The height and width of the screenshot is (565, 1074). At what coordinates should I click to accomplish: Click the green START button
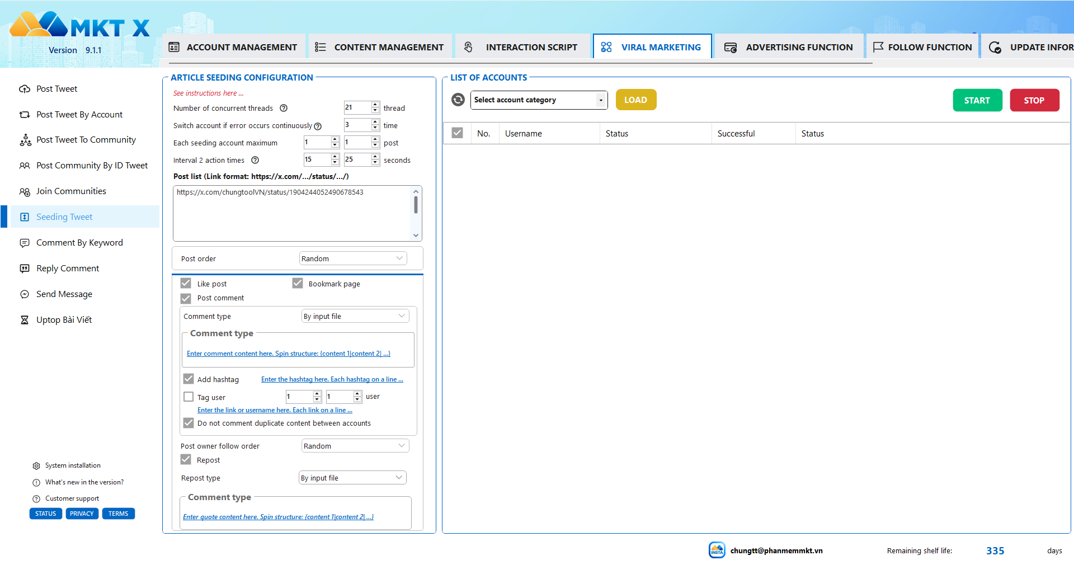[x=977, y=100]
